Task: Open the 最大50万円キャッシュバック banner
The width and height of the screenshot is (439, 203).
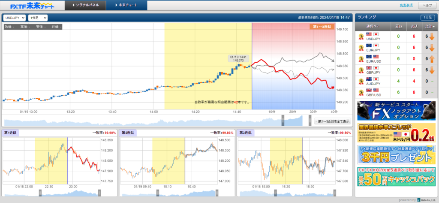Action: (x=396, y=176)
